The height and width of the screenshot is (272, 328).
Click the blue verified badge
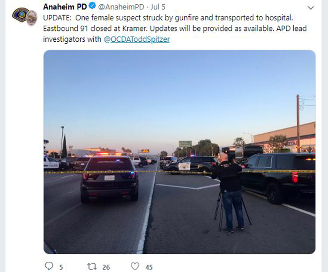pyautogui.click(x=92, y=6)
